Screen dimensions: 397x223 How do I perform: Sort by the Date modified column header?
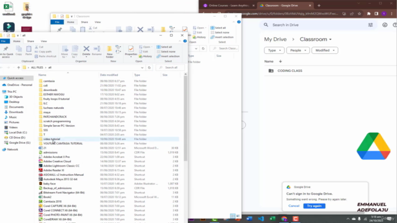coord(109,75)
